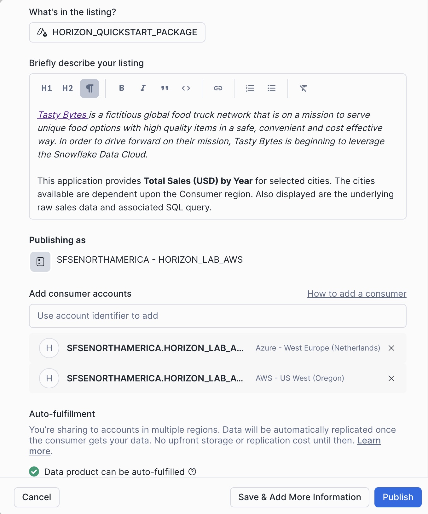Insert code formatting

click(186, 88)
